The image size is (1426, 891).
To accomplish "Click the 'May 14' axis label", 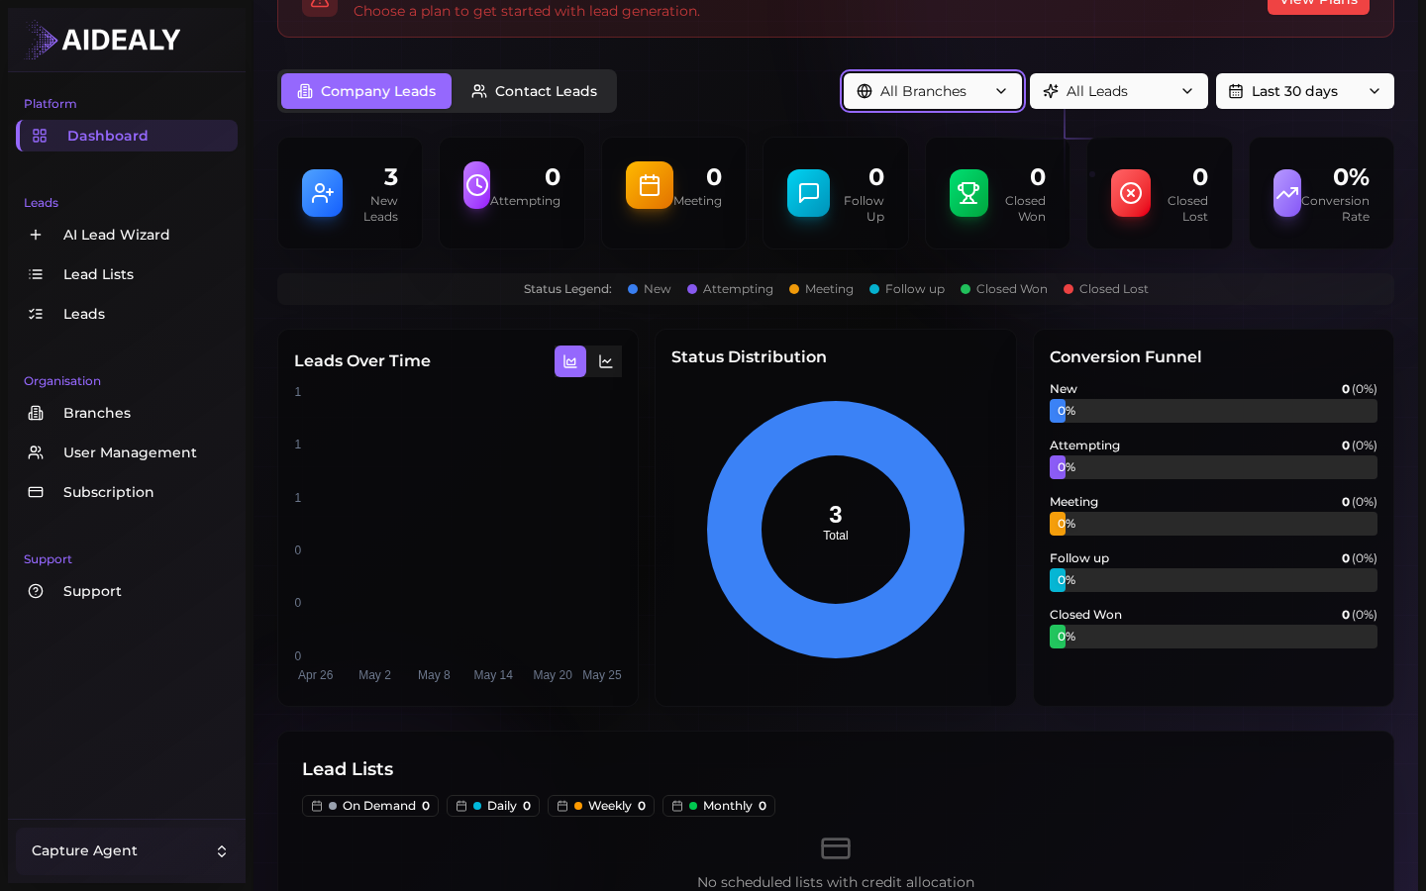I will point(493,675).
